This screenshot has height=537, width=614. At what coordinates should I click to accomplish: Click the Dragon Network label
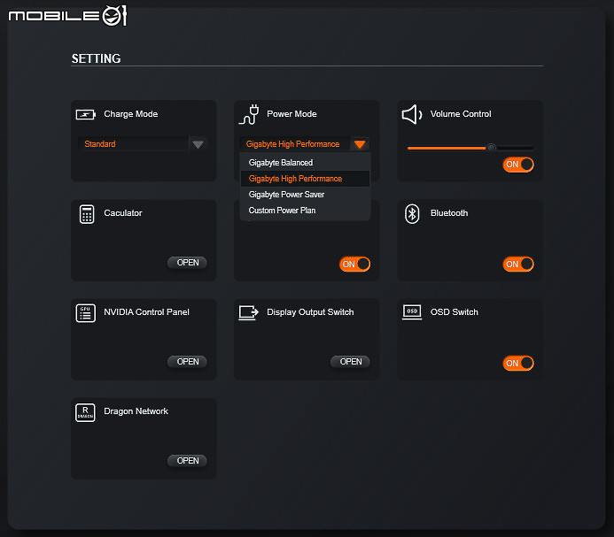coord(136,411)
